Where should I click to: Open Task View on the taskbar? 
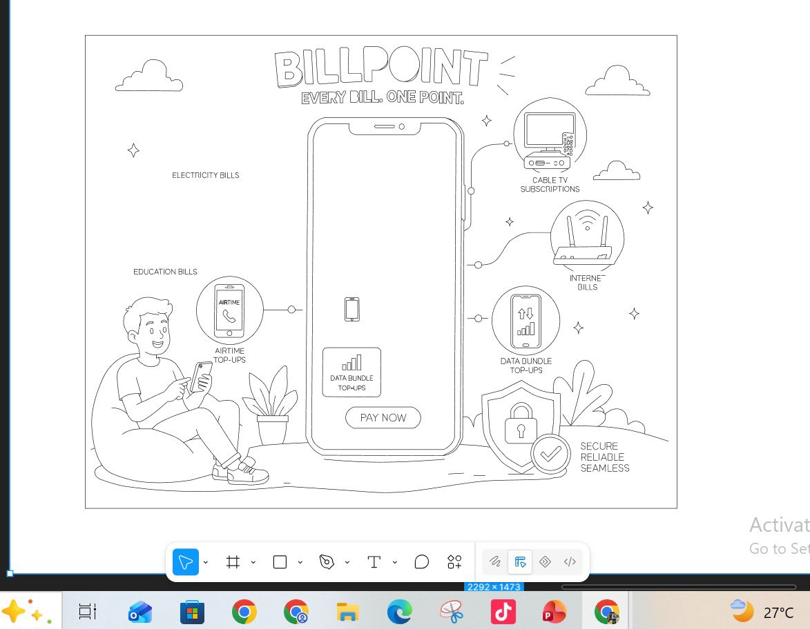point(87,612)
